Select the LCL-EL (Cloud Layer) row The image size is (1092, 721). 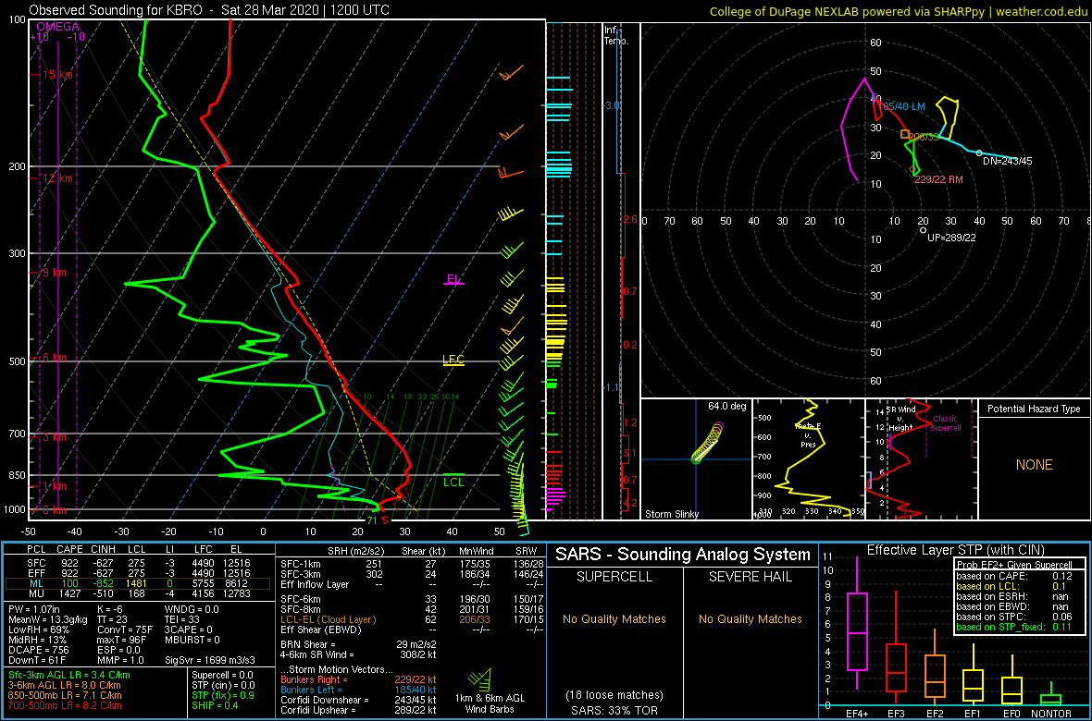[411, 618]
